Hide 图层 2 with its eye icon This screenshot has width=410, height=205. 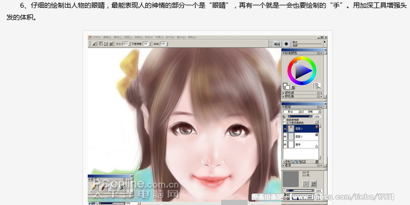click(x=285, y=129)
